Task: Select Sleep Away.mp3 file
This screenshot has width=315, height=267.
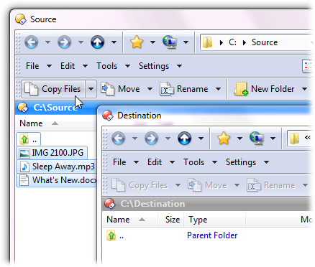Action: pyautogui.click(x=57, y=167)
